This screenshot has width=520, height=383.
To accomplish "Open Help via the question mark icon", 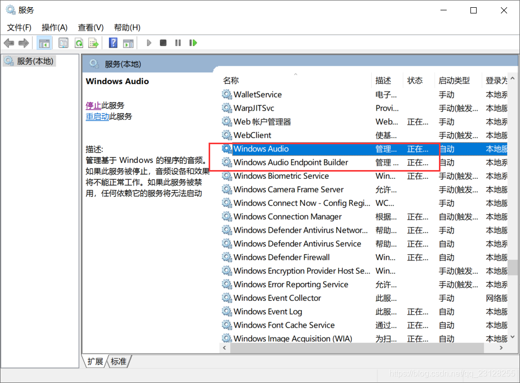I will 113,43.
